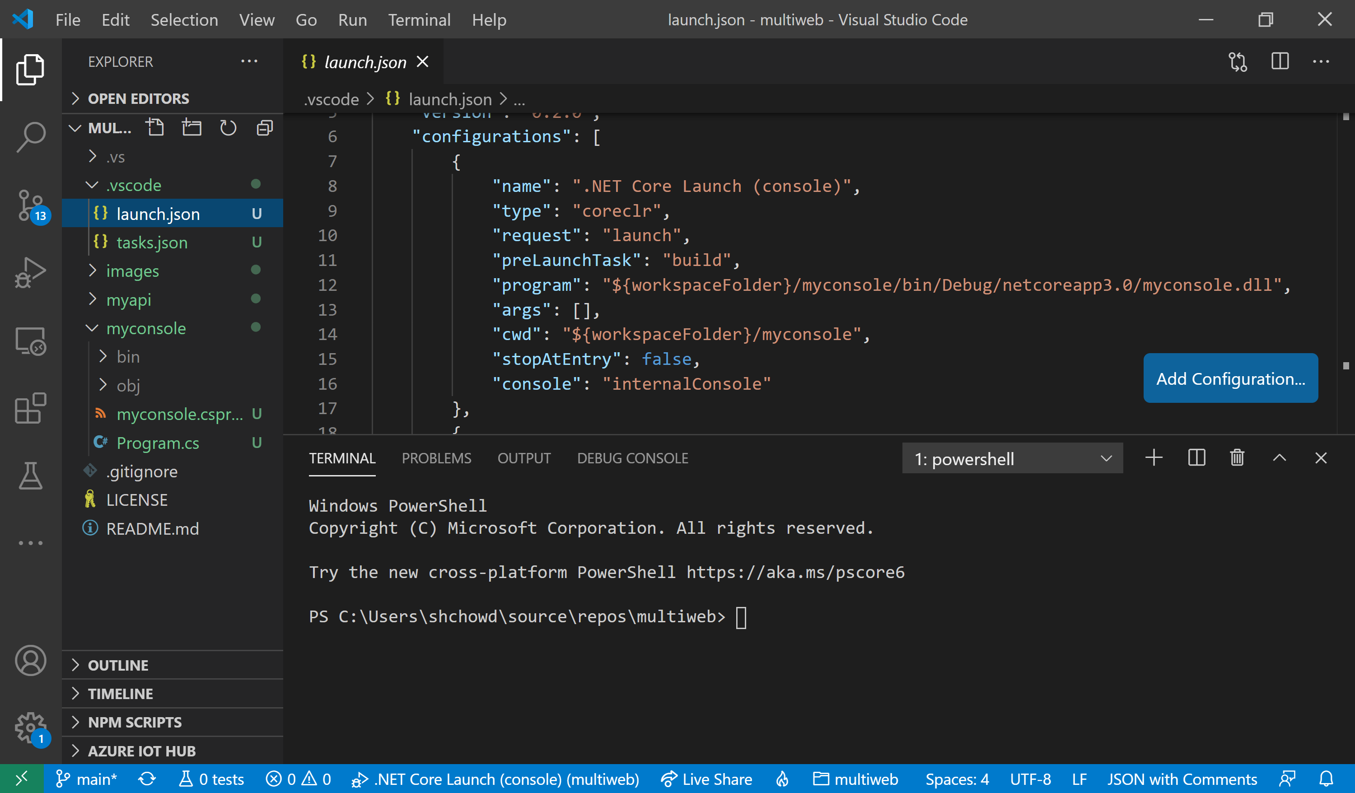Open Source Control view with 13 changes
The height and width of the screenshot is (793, 1355).
tap(31, 205)
